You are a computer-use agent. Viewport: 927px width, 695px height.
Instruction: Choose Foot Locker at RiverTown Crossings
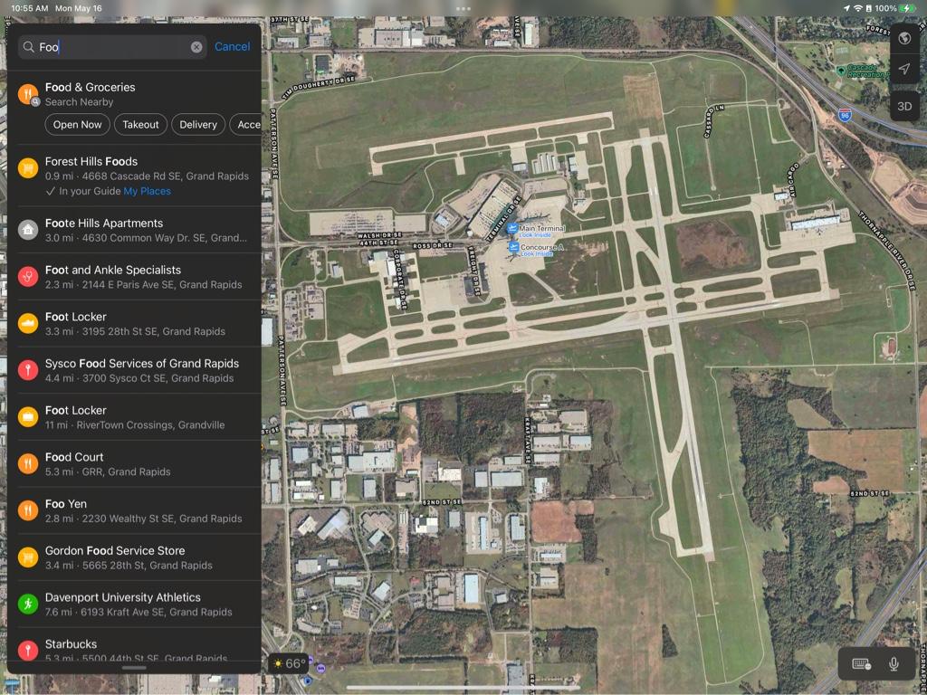click(135, 416)
